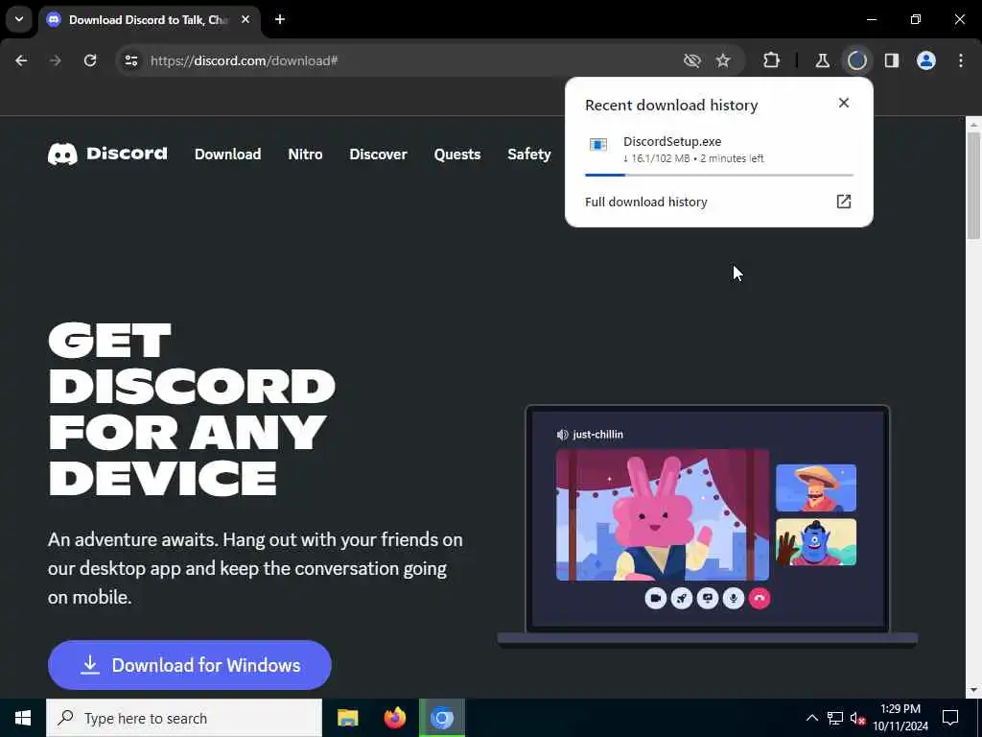Open the Extensions puzzle icon

point(772,60)
